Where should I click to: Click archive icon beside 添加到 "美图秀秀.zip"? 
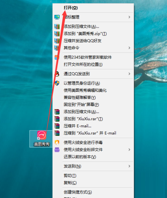[57, 34]
